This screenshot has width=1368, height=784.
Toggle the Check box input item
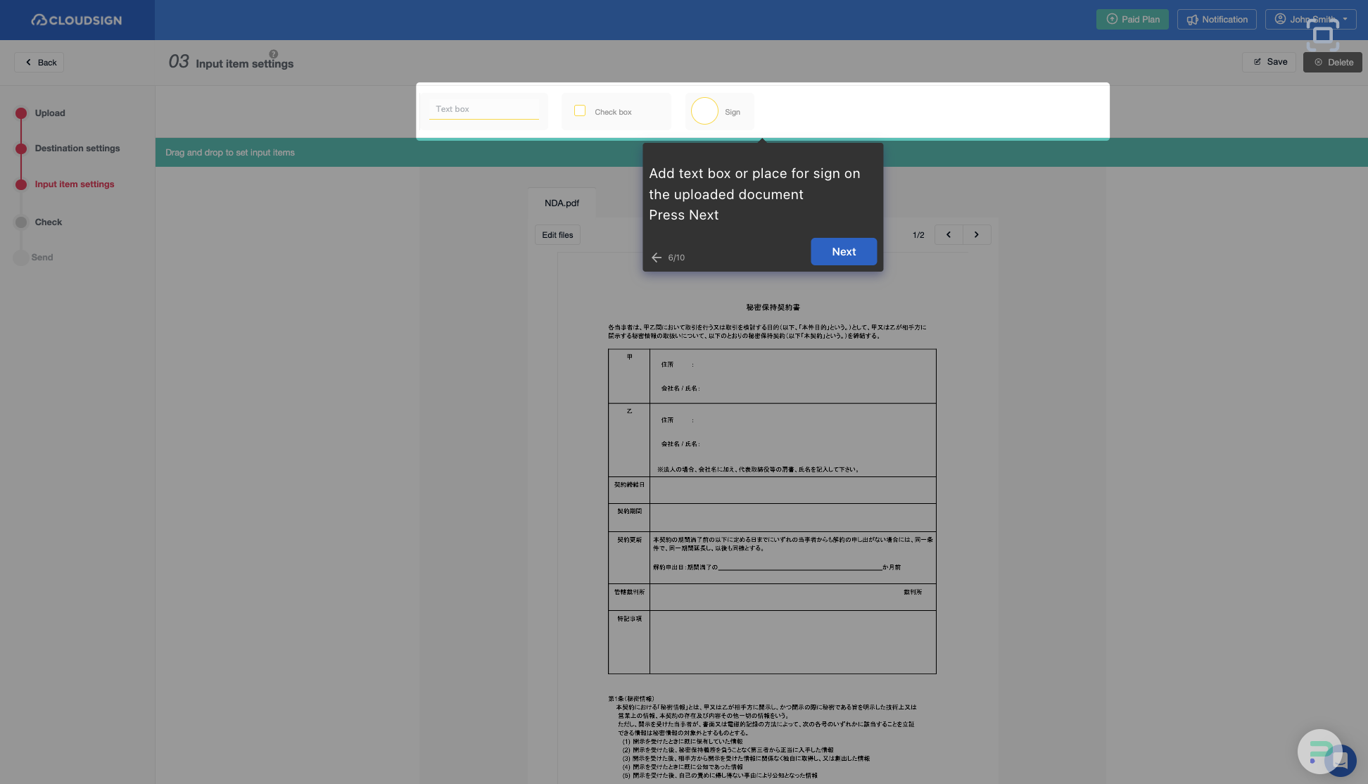pyautogui.click(x=580, y=110)
